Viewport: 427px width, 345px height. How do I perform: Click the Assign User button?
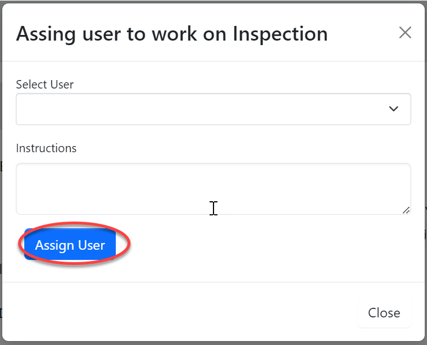pos(70,245)
